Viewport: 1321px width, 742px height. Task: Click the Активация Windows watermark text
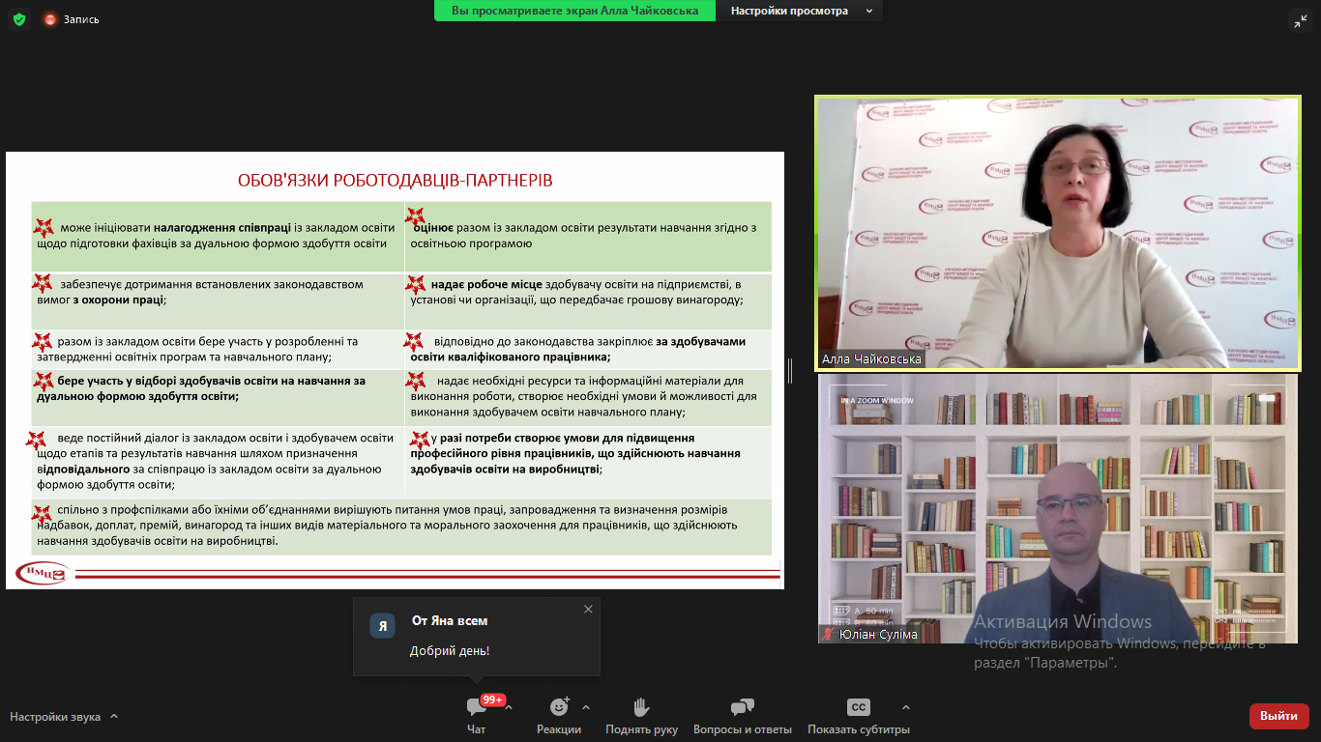pos(1063,621)
